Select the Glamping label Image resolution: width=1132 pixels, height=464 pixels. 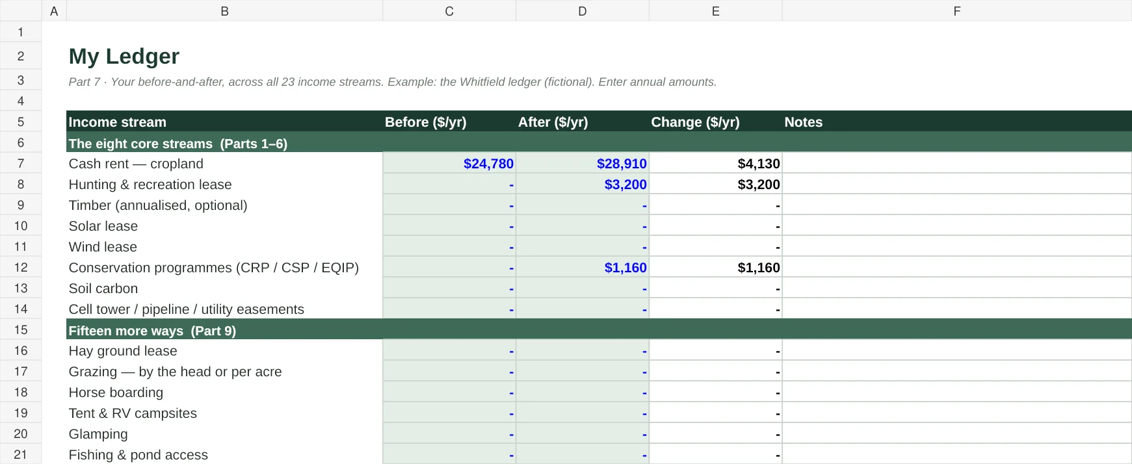click(x=98, y=434)
